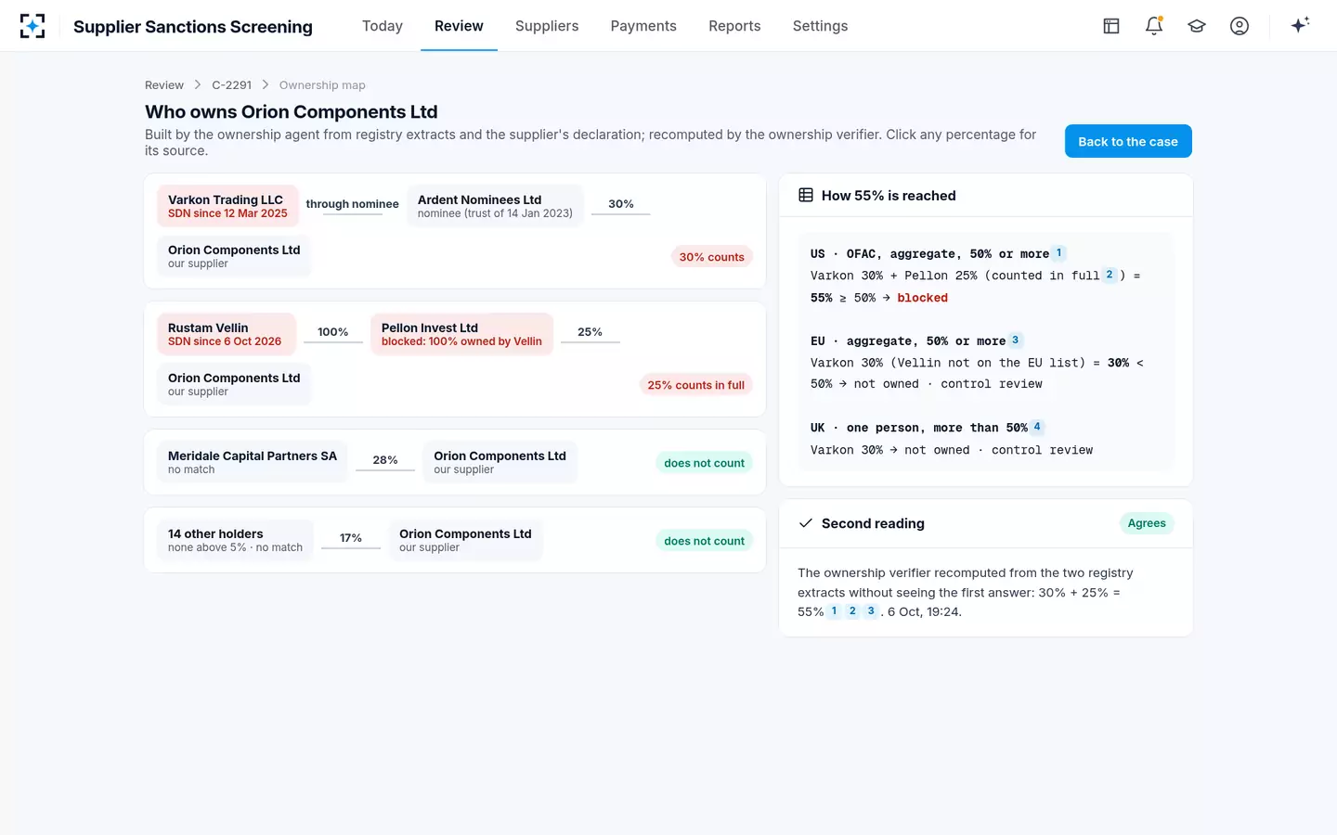Click the 100% percentage after Rustam Vellin
This screenshot has height=835, width=1337.
pos(332,332)
